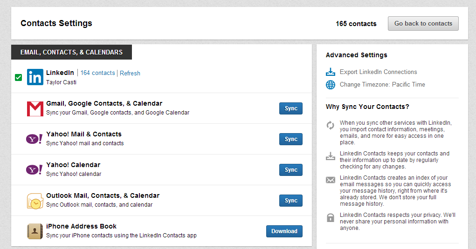The width and height of the screenshot is (476, 249).
Task: Open Export LinkedIn Connections link
Action: point(378,72)
